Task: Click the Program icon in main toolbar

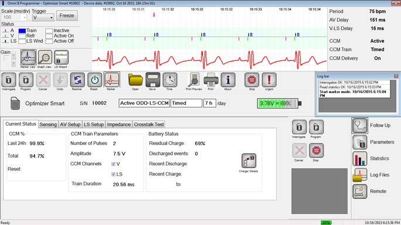Action: tap(26, 80)
